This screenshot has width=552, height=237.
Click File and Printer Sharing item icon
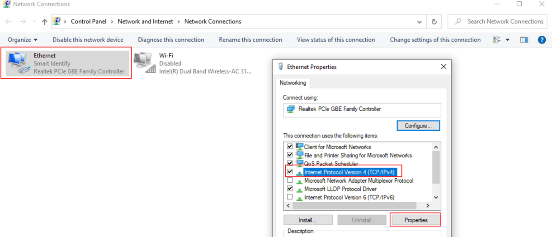299,155
